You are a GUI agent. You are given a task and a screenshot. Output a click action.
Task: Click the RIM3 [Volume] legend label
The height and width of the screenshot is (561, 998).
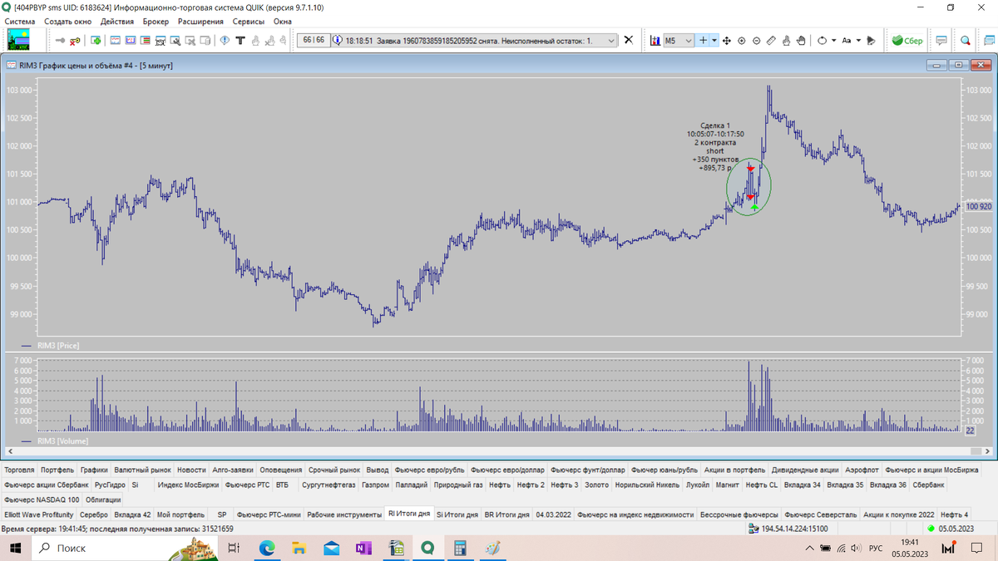(x=62, y=441)
